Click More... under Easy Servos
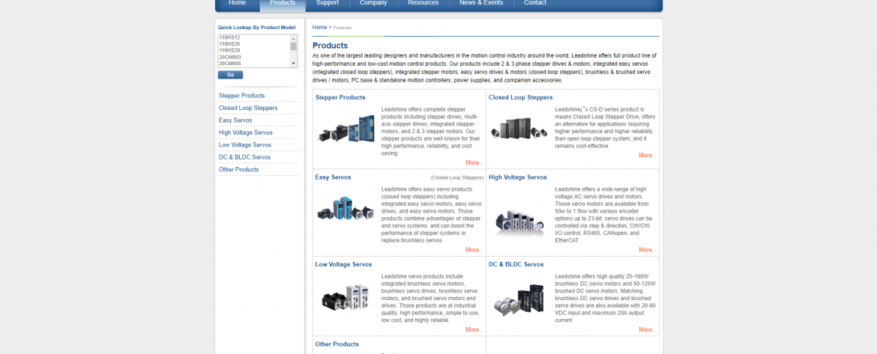This screenshot has width=877, height=354. [475, 249]
